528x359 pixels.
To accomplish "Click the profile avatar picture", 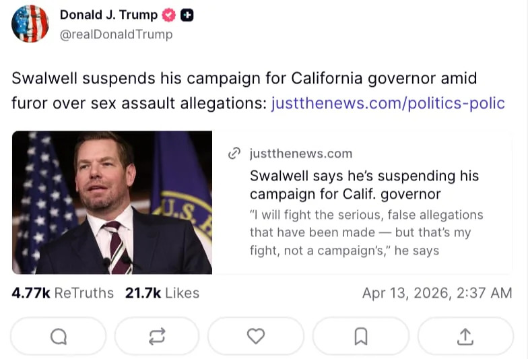I will click(30, 24).
